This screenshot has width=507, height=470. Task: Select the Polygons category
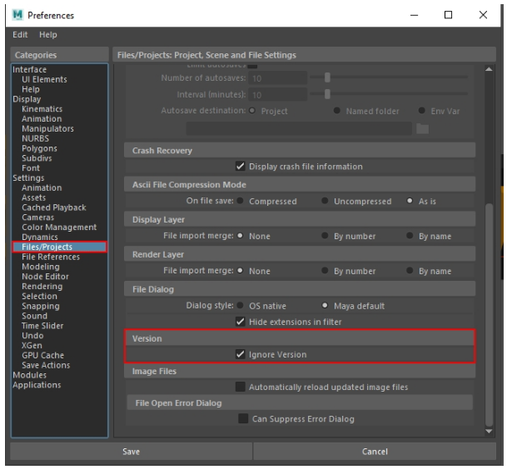(x=39, y=148)
